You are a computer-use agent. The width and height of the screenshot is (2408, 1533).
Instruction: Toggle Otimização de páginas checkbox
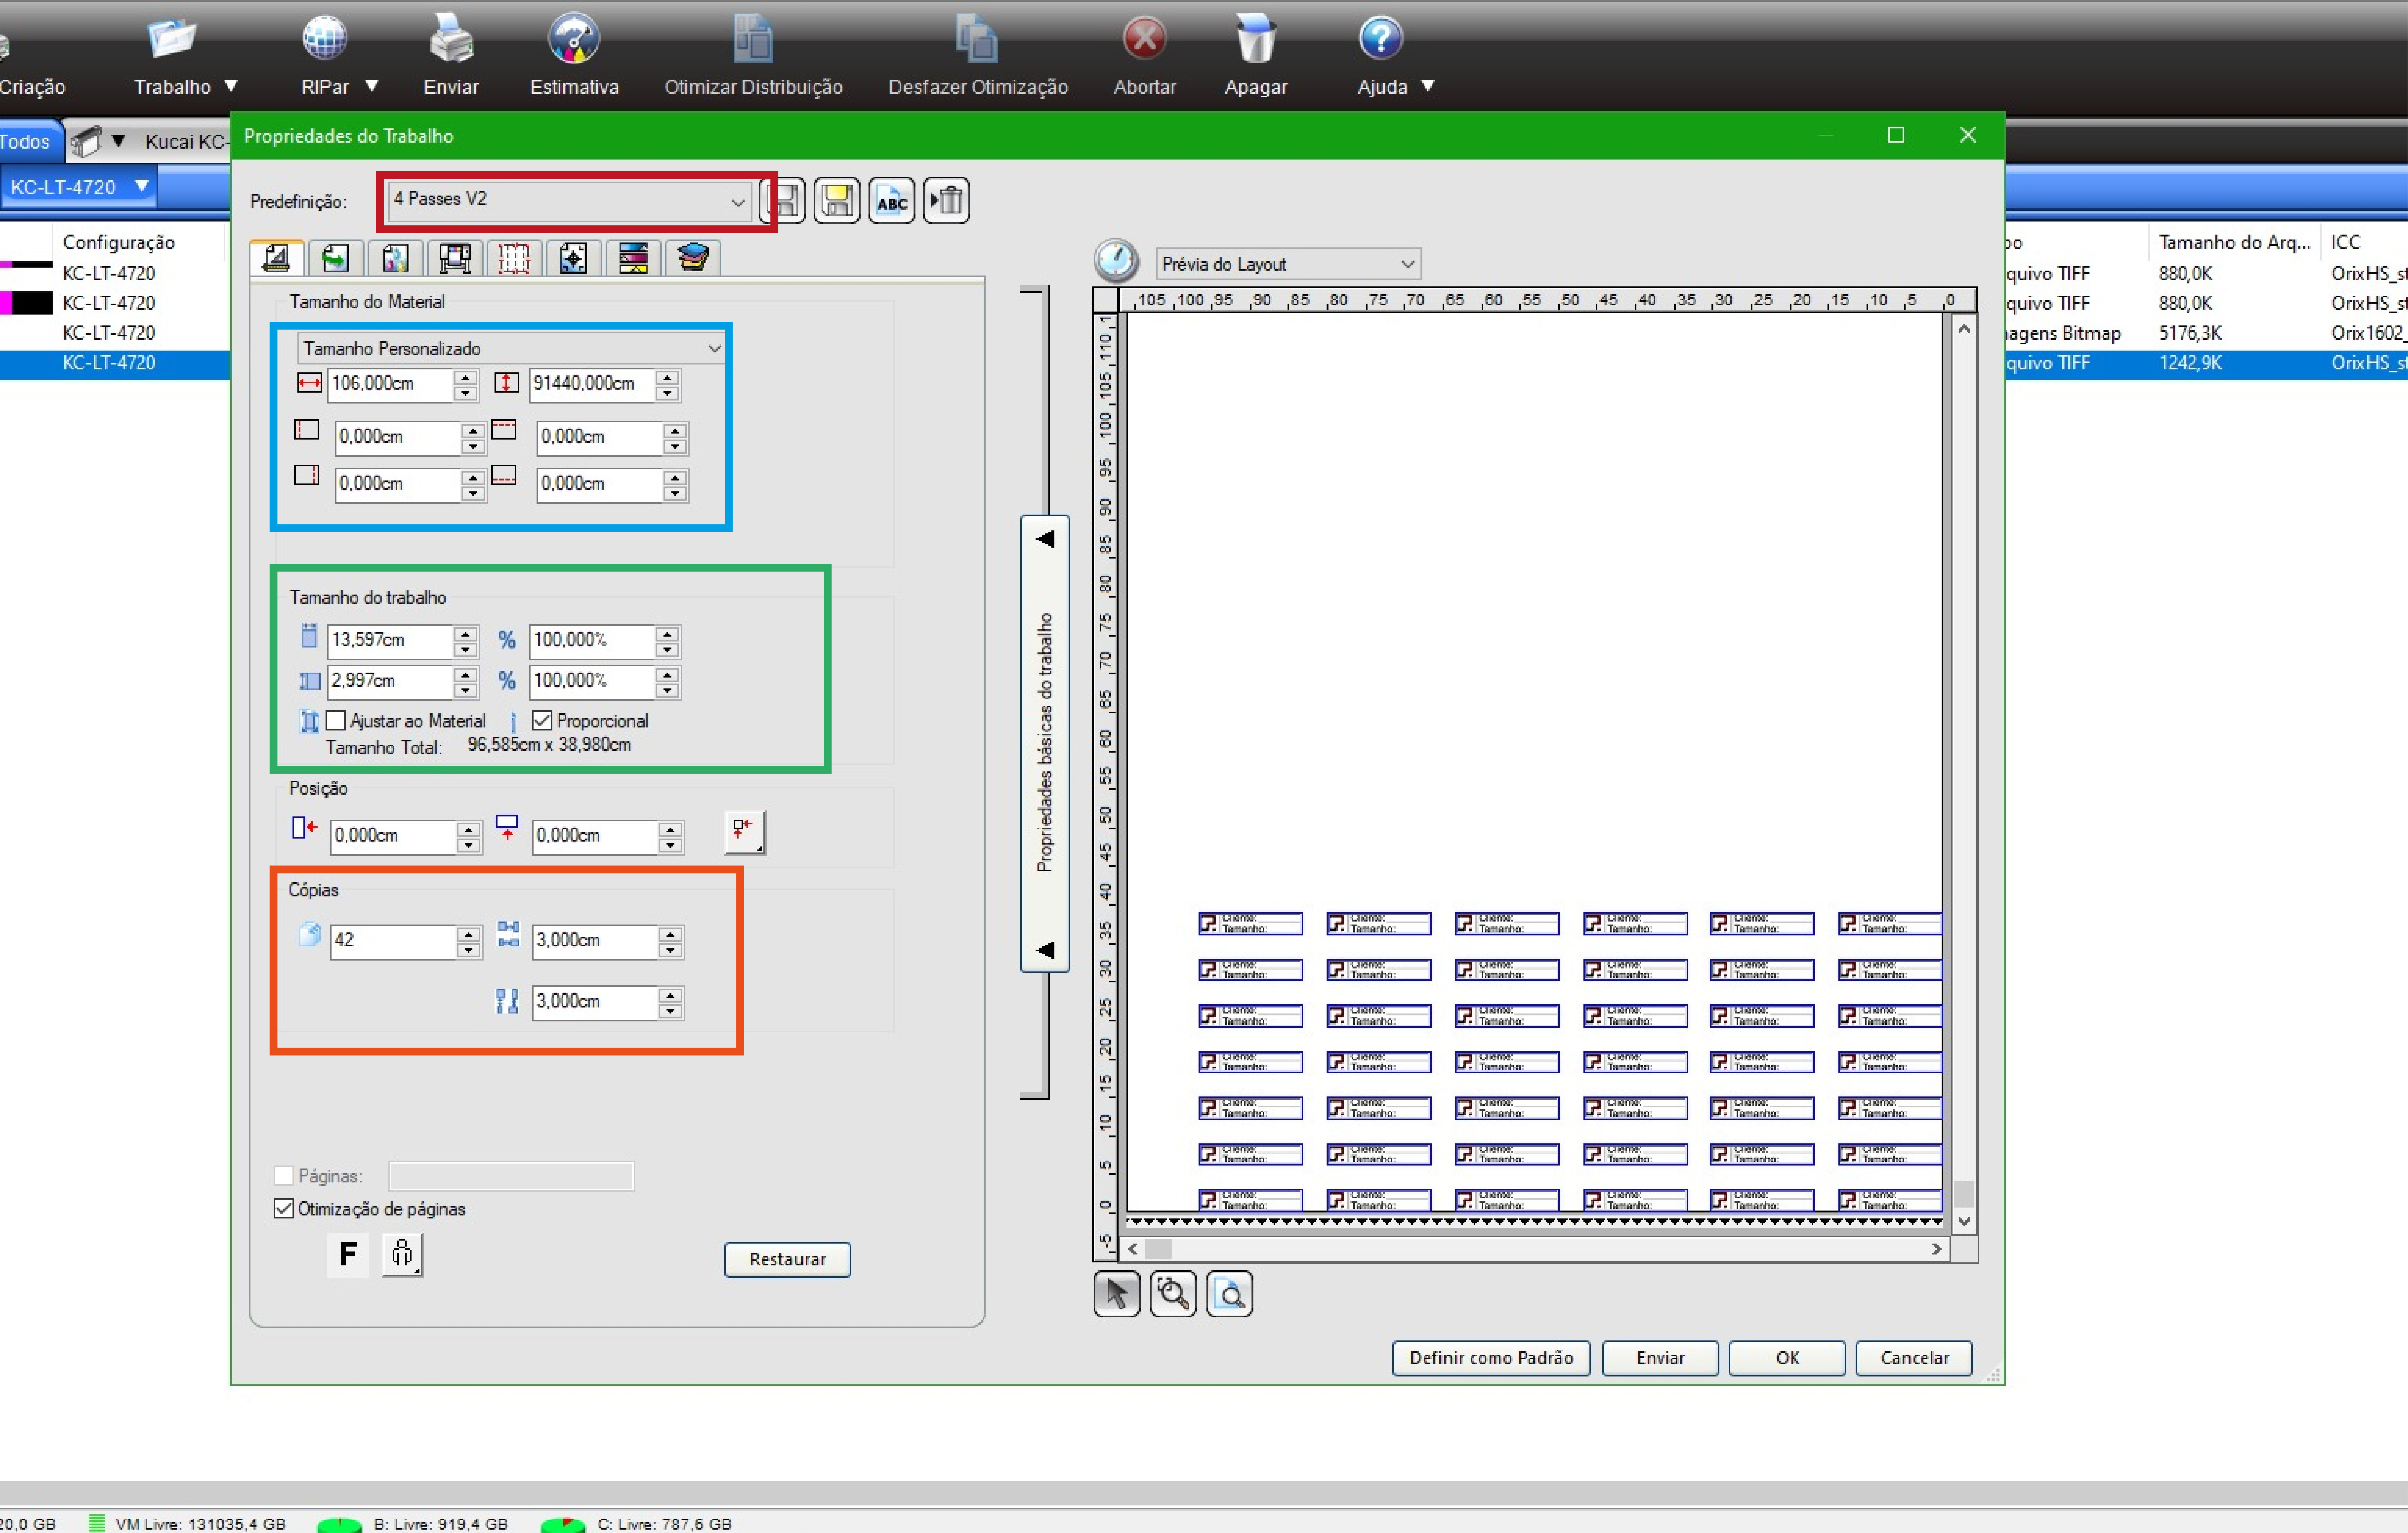click(x=284, y=1208)
